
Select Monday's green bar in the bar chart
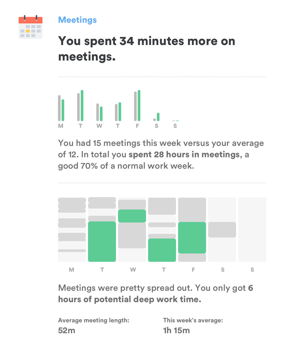click(63, 110)
